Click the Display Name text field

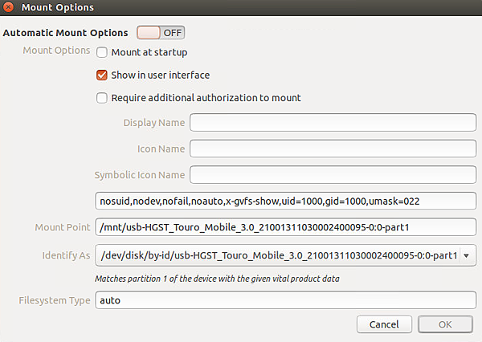(333, 122)
